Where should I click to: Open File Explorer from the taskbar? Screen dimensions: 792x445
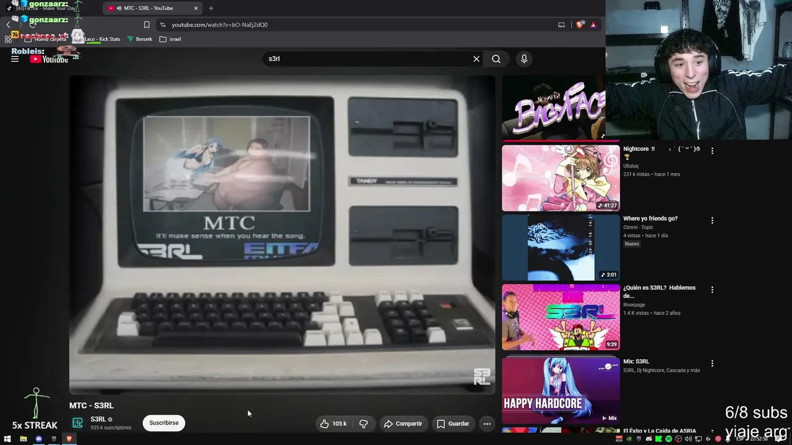23,439
